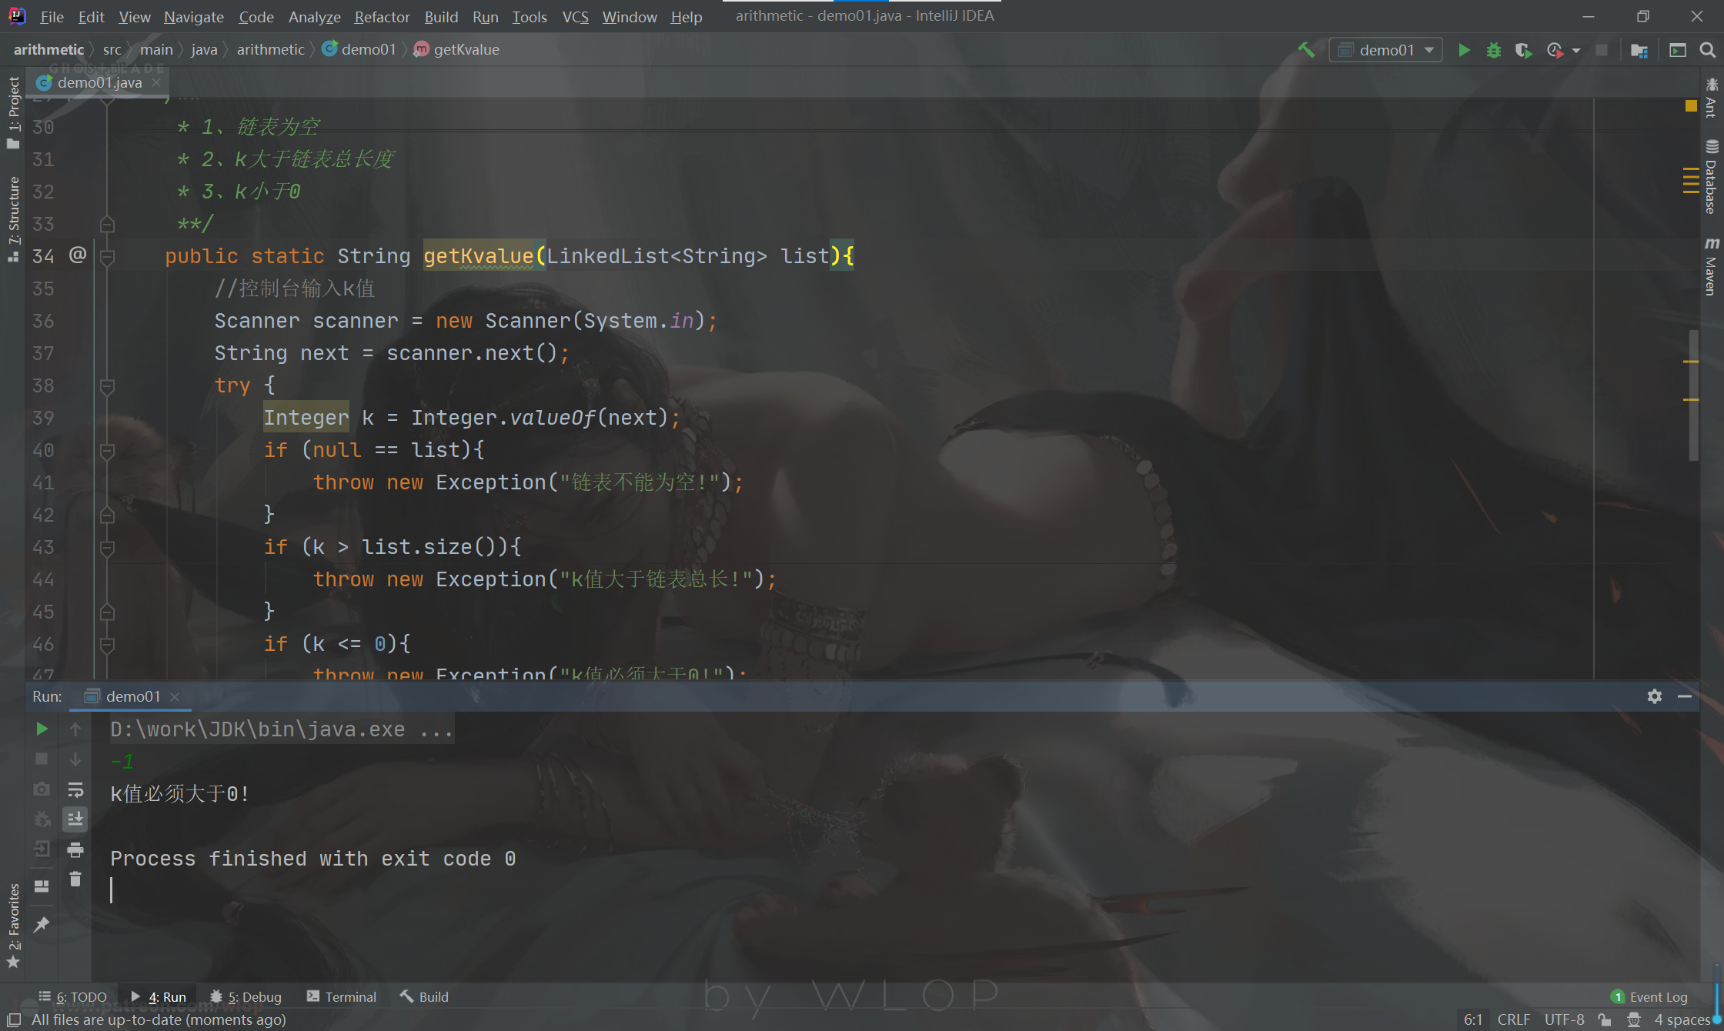Open Run panel settings gear
Screen dimensions: 1724x1031
[x=1655, y=696]
